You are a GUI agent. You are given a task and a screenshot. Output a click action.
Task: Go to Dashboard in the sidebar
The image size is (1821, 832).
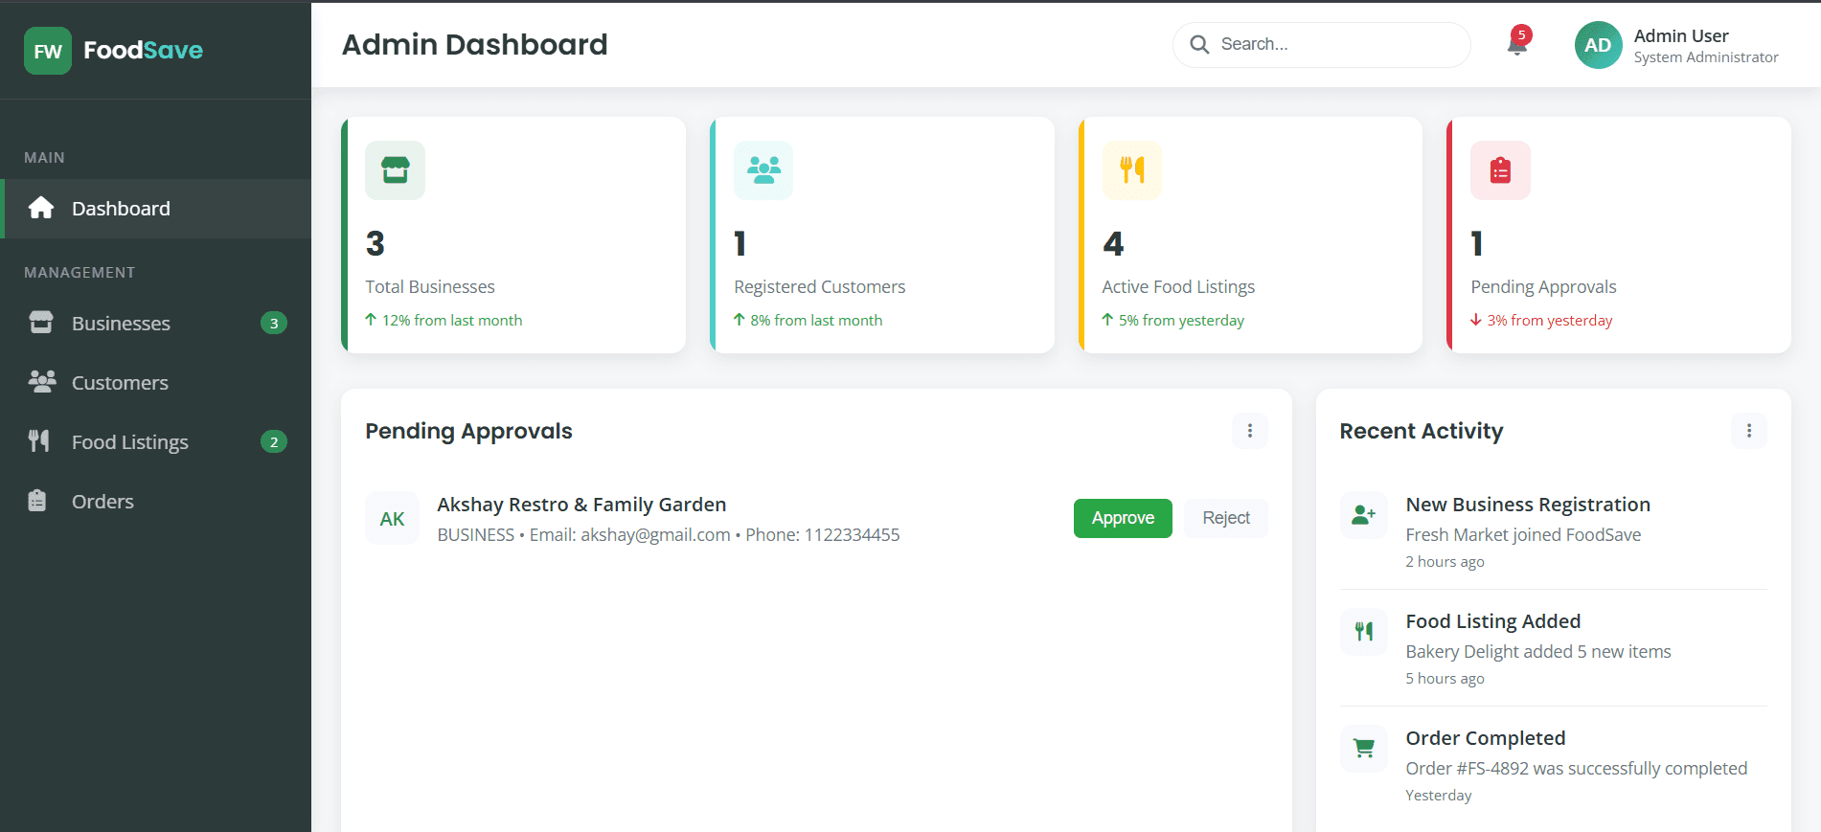[x=155, y=209]
